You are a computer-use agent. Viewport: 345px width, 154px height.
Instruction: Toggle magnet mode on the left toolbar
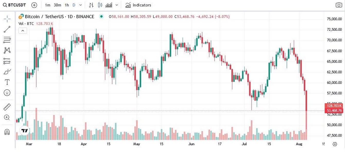(7, 132)
